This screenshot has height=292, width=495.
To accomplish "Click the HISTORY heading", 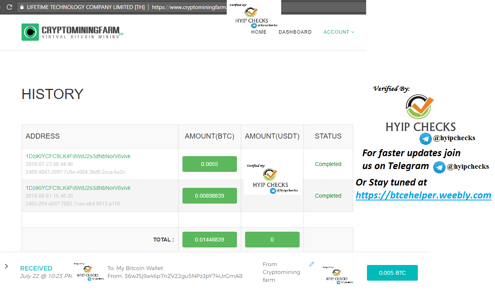I will pyautogui.click(x=52, y=94).
